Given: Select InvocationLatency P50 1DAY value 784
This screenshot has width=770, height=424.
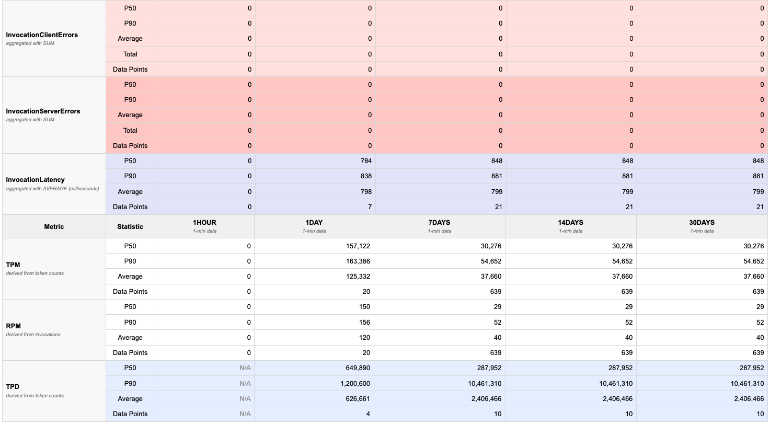Looking at the screenshot, I should pyautogui.click(x=365, y=161).
